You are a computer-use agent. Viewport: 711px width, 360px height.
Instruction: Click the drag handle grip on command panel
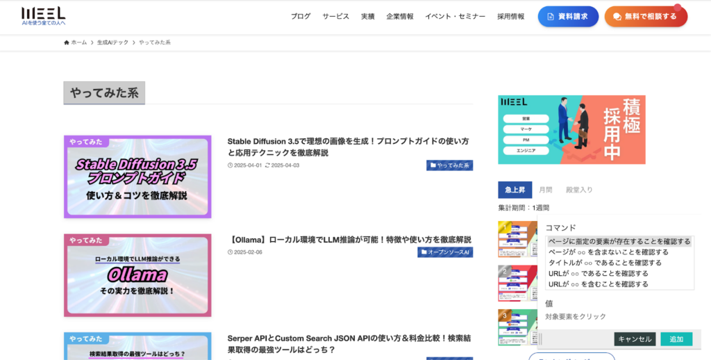(x=540, y=339)
